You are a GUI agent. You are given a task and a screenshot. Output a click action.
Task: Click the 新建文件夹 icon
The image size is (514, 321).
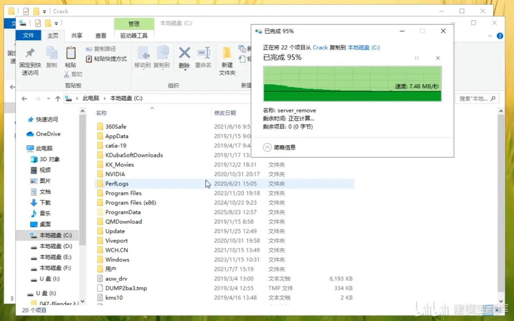click(x=227, y=53)
